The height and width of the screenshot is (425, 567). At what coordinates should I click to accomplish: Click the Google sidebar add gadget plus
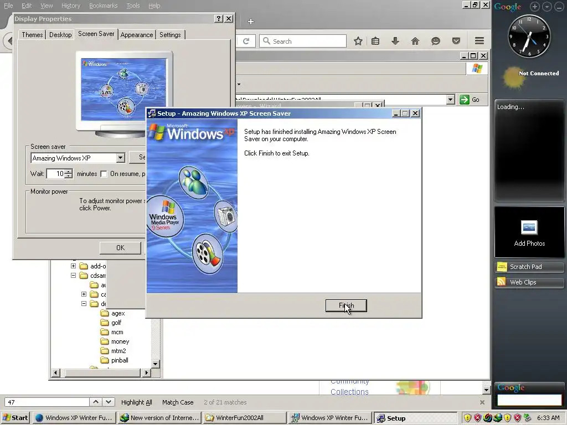(535, 7)
